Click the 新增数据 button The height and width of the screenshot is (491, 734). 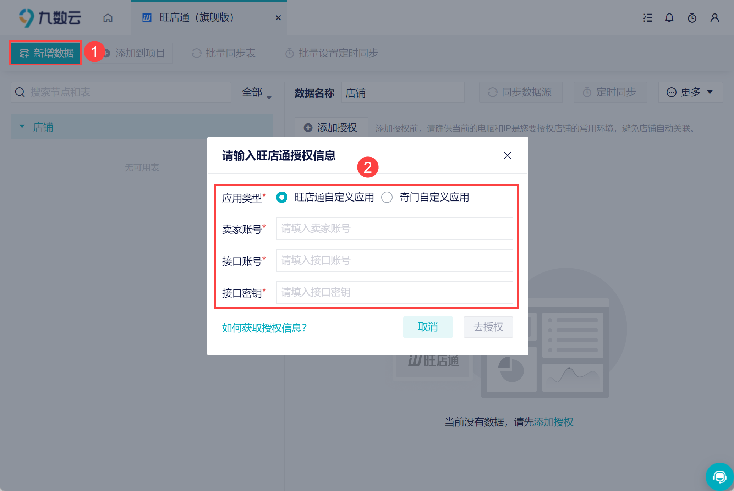click(x=46, y=53)
